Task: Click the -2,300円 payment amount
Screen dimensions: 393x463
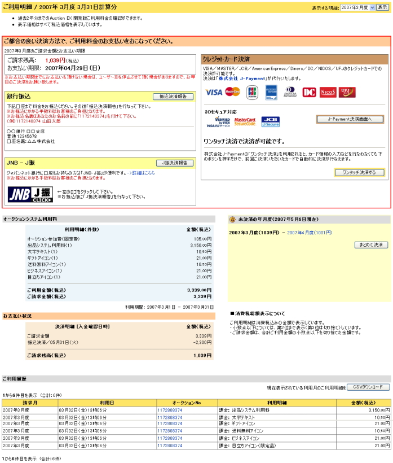Action: [x=202, y=343]
